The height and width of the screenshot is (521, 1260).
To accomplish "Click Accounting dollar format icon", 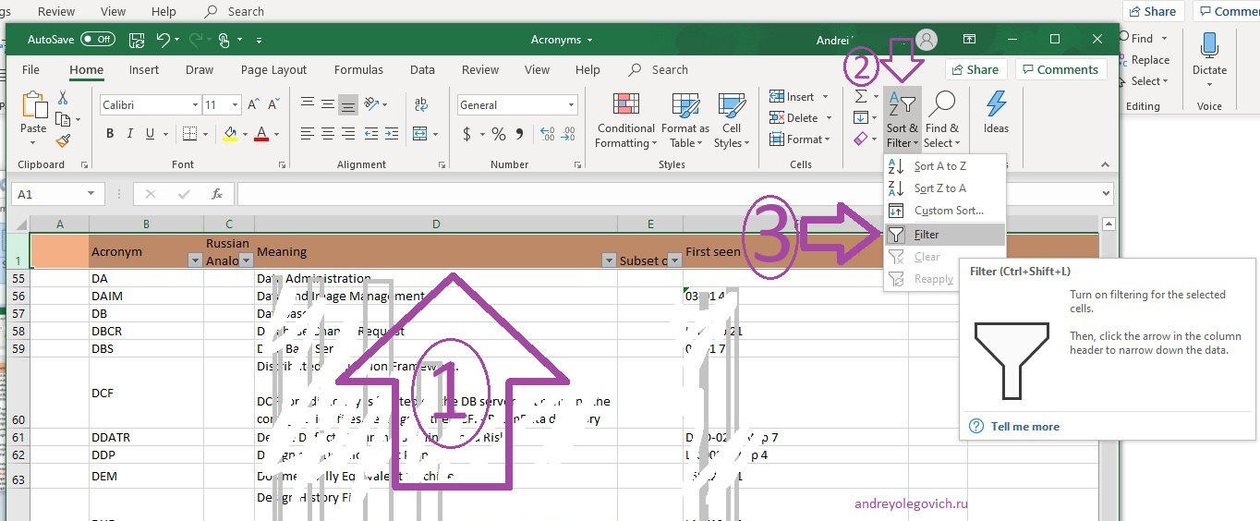I will (467, 135).
